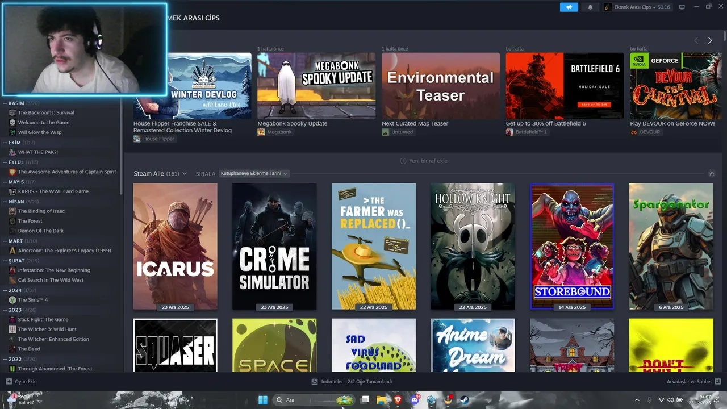
Task: Open File Explorer from taskbar
Action: 381,400
